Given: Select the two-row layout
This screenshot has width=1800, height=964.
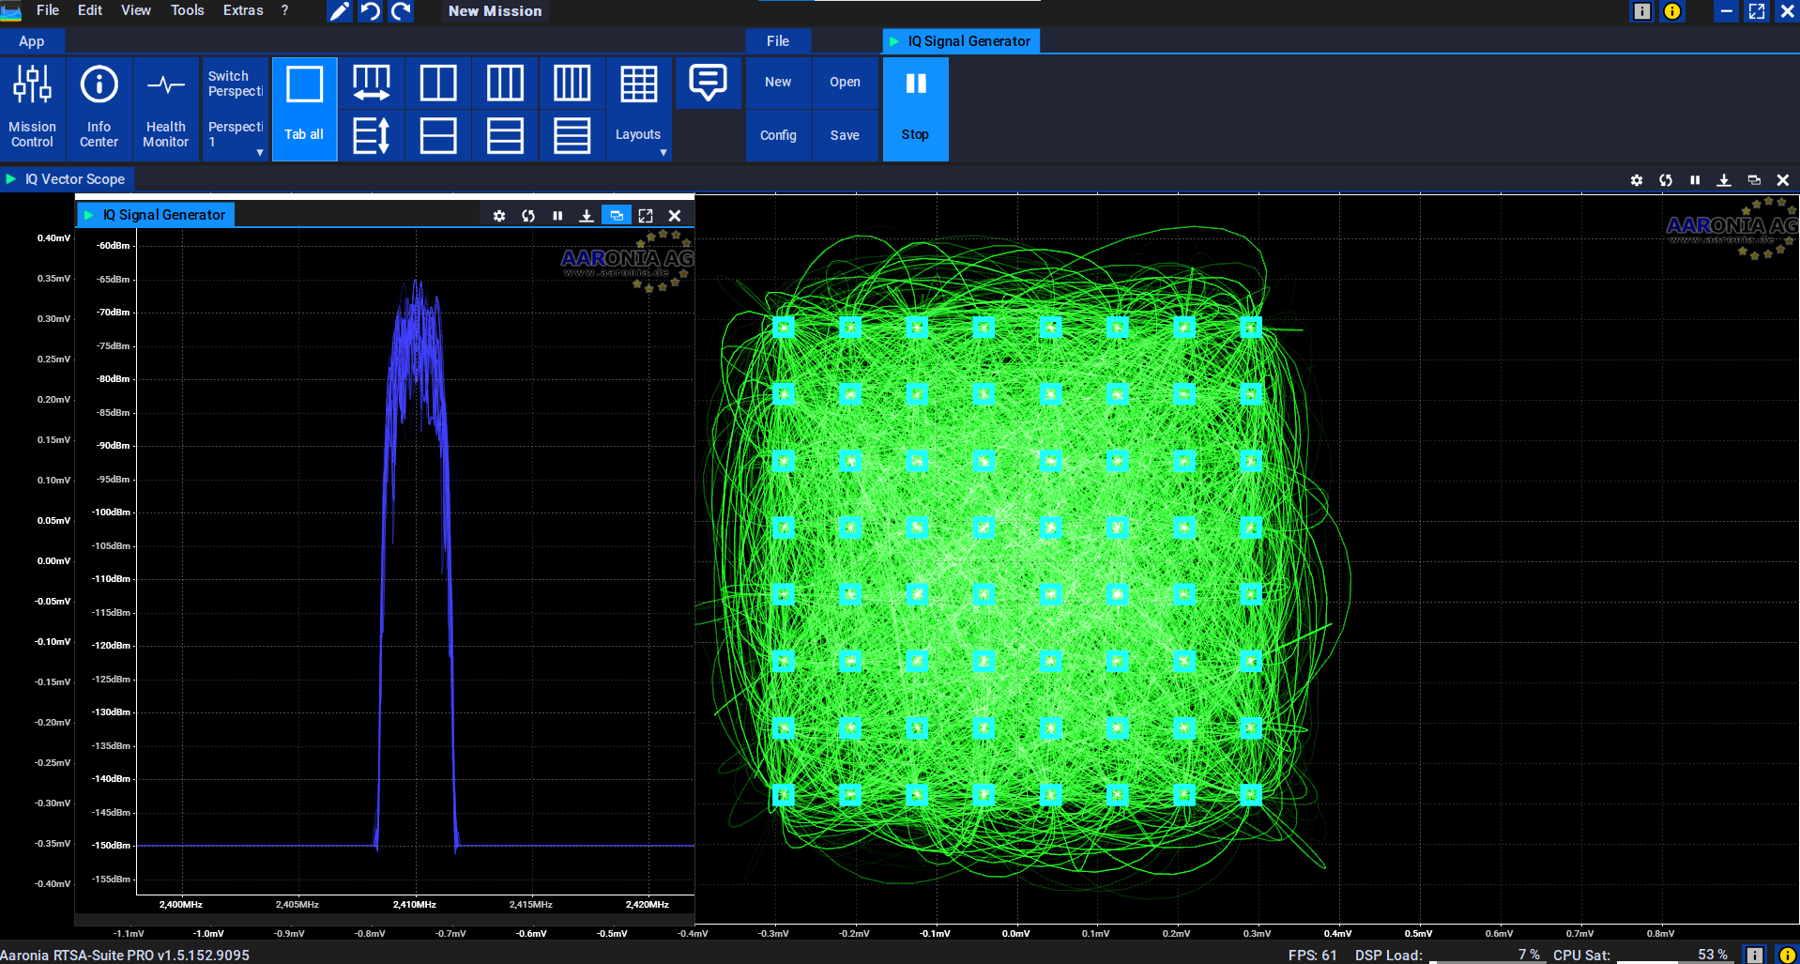Looking at the screenshot, I should click(438, 135).
